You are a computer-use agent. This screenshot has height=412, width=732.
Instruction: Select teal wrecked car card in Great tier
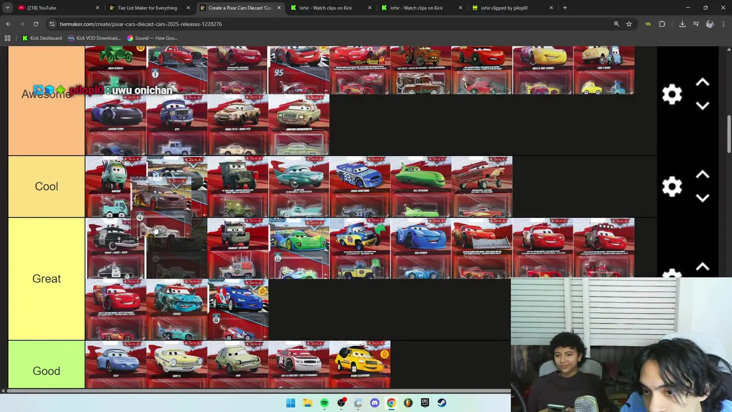point(177,310)
